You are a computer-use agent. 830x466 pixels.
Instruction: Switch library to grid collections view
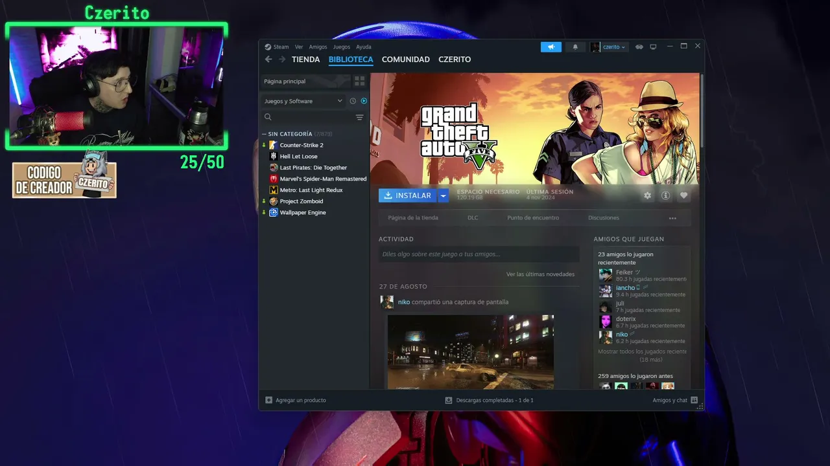[x=359, y=81]
